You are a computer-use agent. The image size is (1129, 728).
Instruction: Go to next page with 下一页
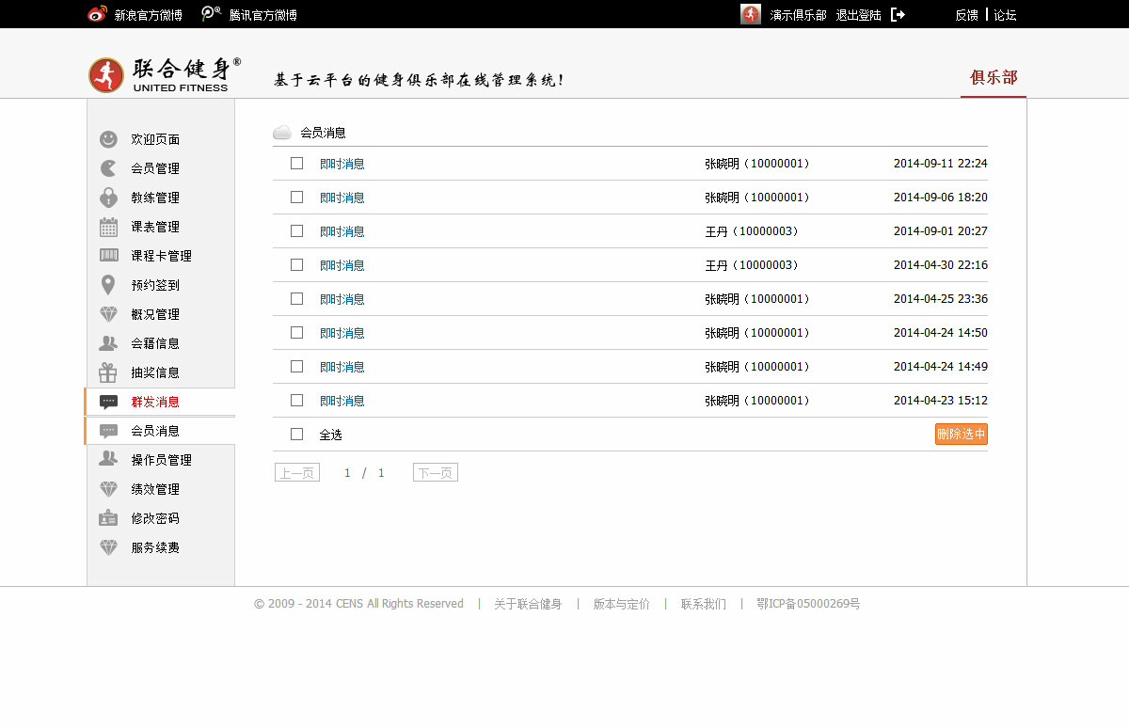pyautogui.click(x=435, y=473)
